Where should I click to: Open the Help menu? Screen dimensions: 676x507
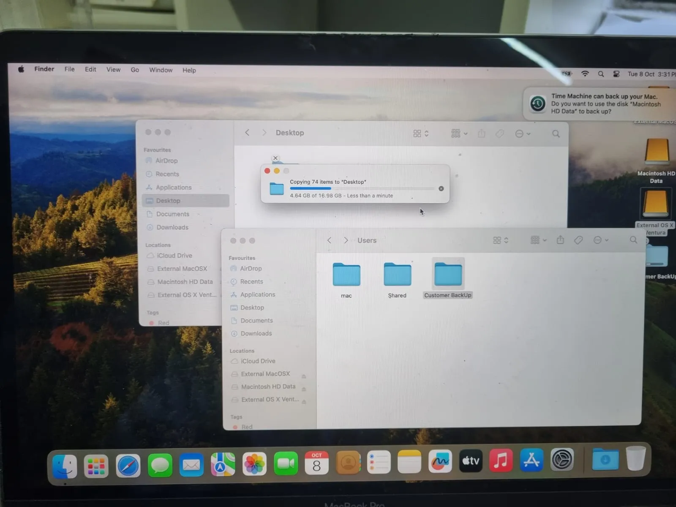[x=189, y=71]
